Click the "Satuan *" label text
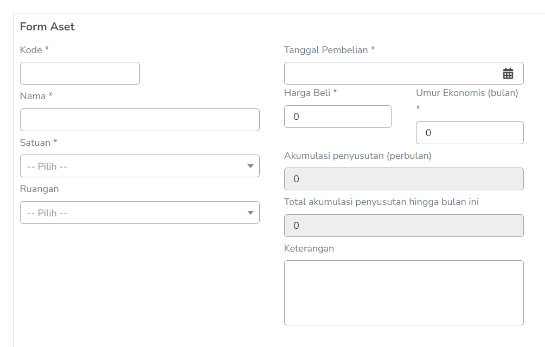 coord(39,143)
